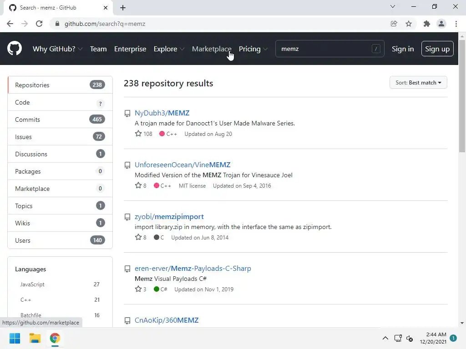Click the browser back arrow

[x=10, y=24]
